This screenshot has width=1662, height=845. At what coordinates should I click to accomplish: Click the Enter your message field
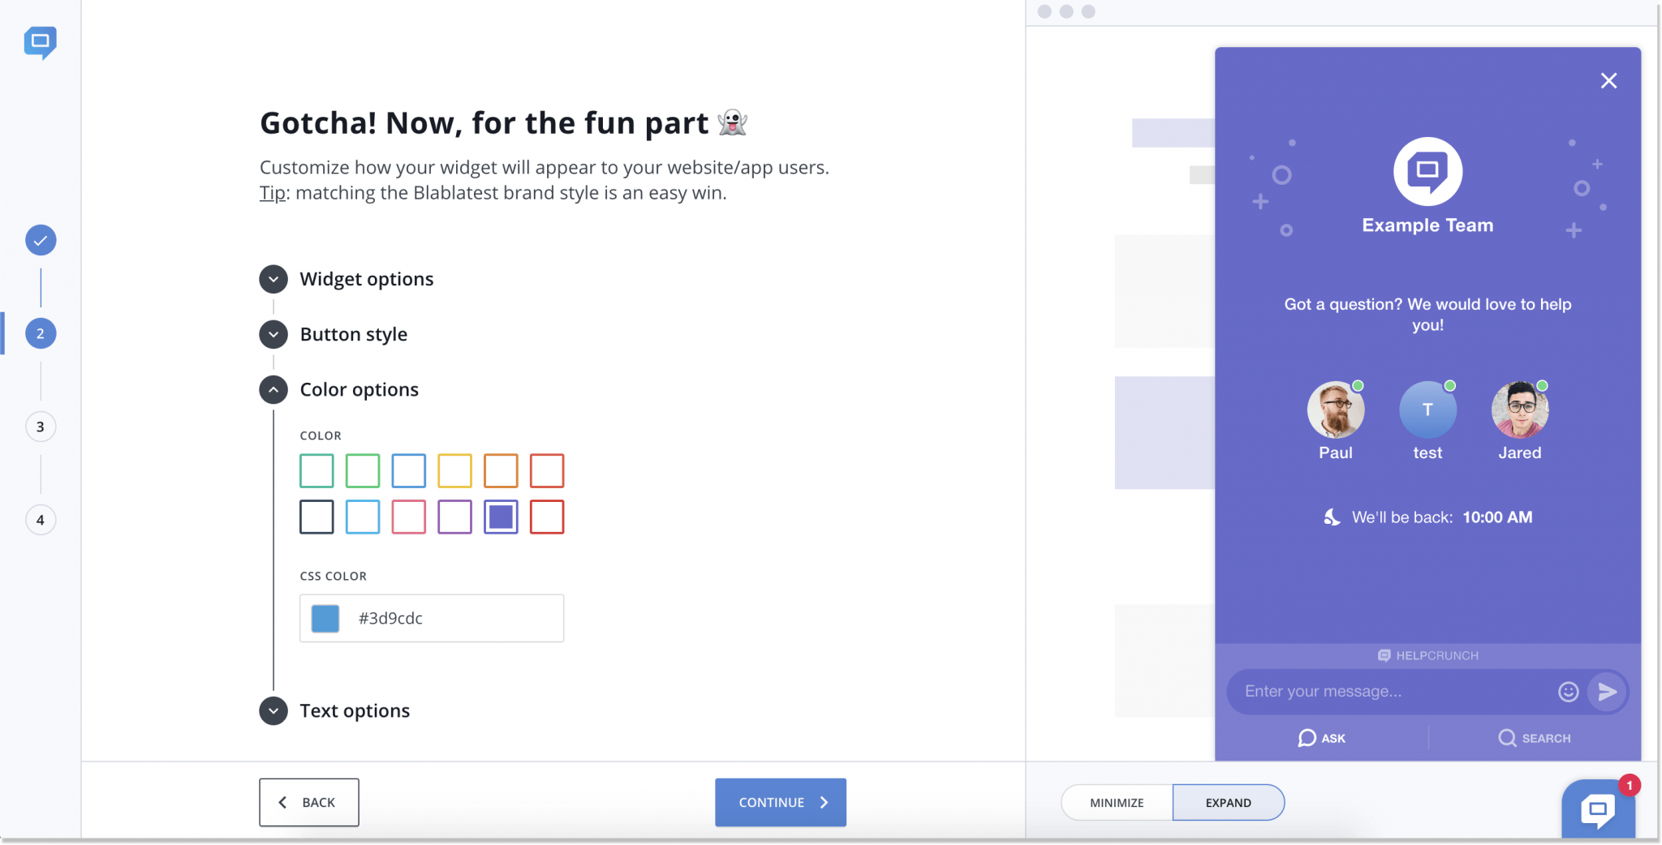click(1380, 691)
